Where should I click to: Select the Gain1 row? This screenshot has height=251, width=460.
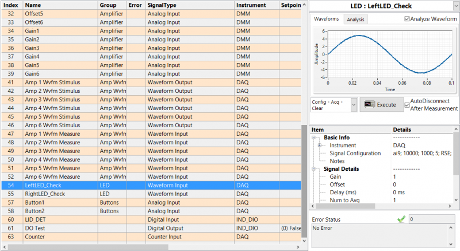[151, 31]
